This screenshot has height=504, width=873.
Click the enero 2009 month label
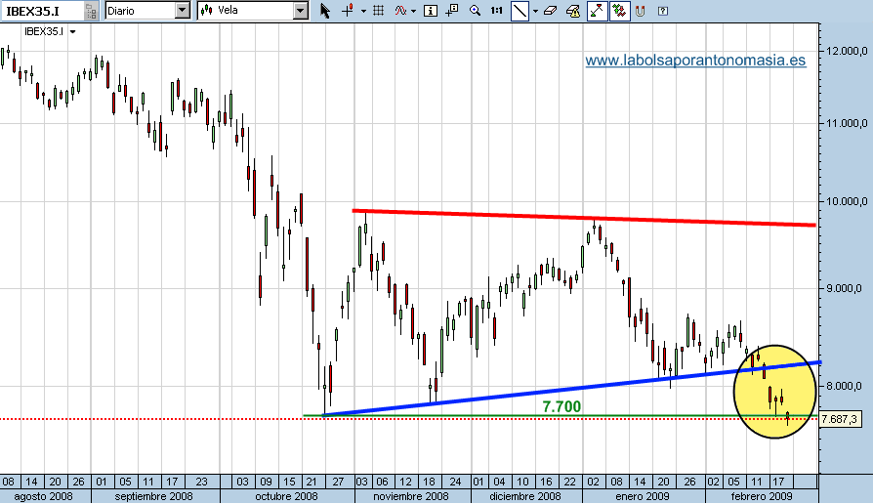pyautogui.click(x=642, y=496)
